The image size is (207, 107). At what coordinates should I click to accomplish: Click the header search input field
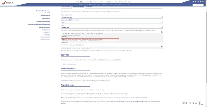point(198,5)
